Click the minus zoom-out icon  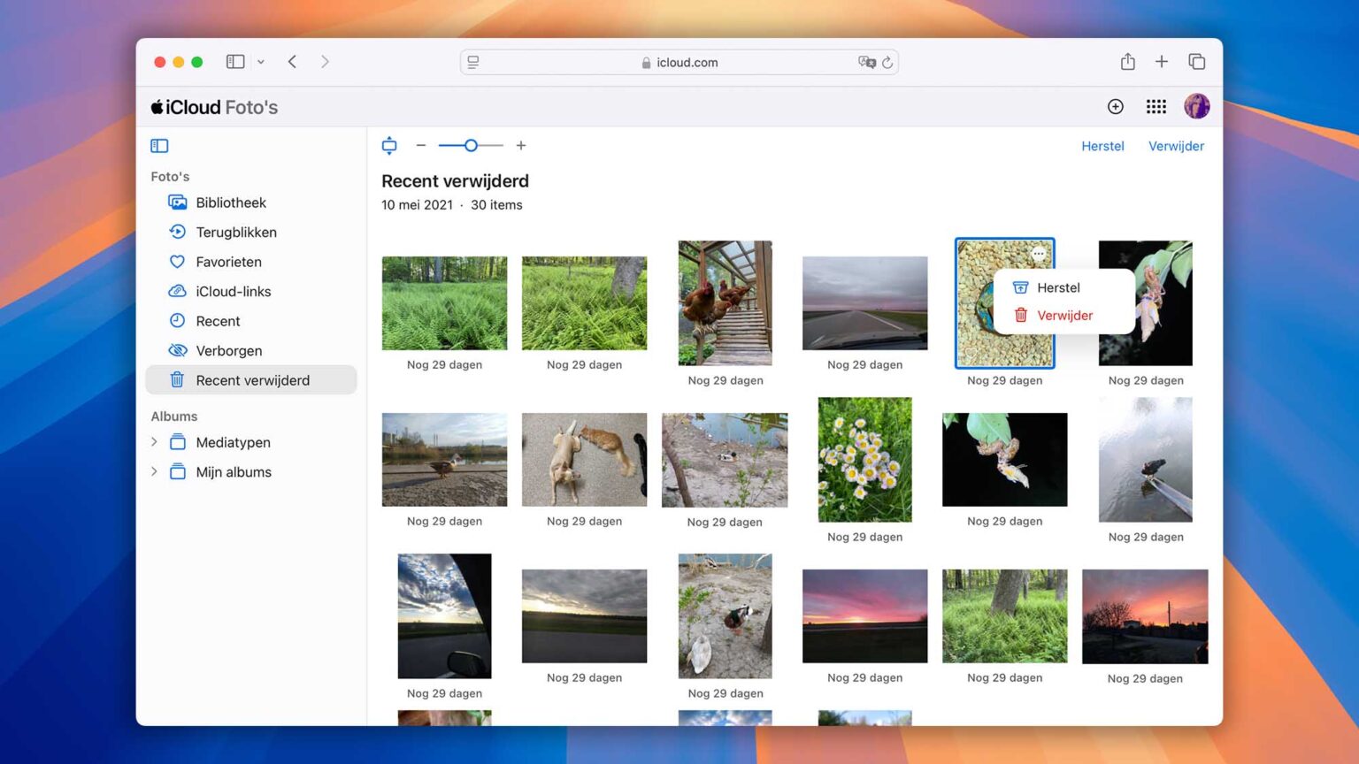(x=421, y=146)
